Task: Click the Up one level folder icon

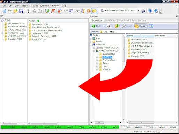Action: click(x=117, y=26)
